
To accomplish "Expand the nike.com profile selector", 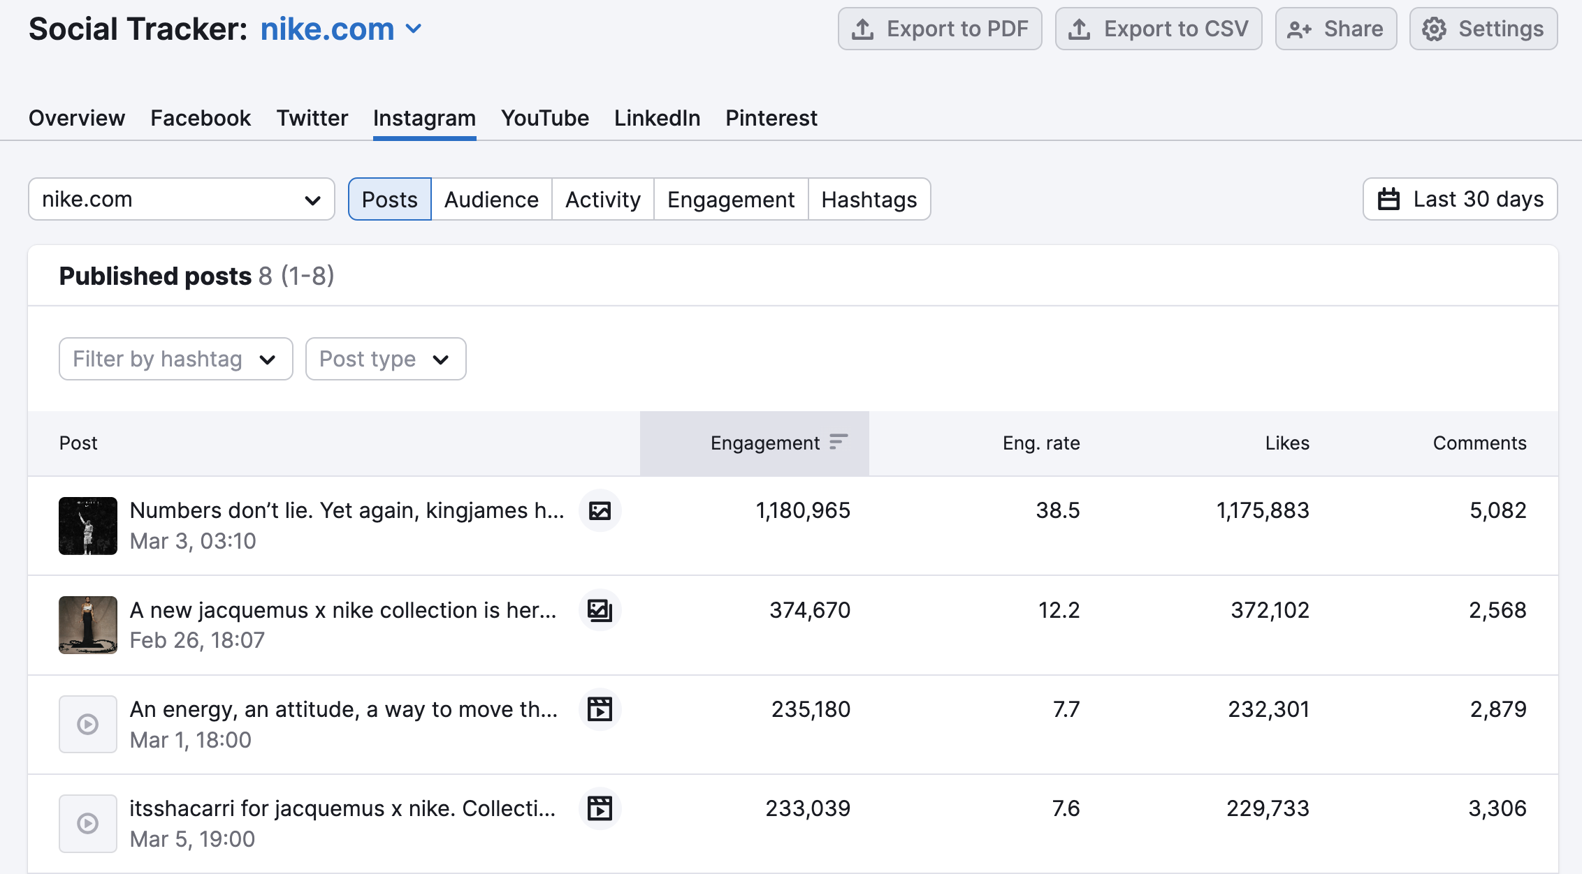I will click(x=181, y=200).
